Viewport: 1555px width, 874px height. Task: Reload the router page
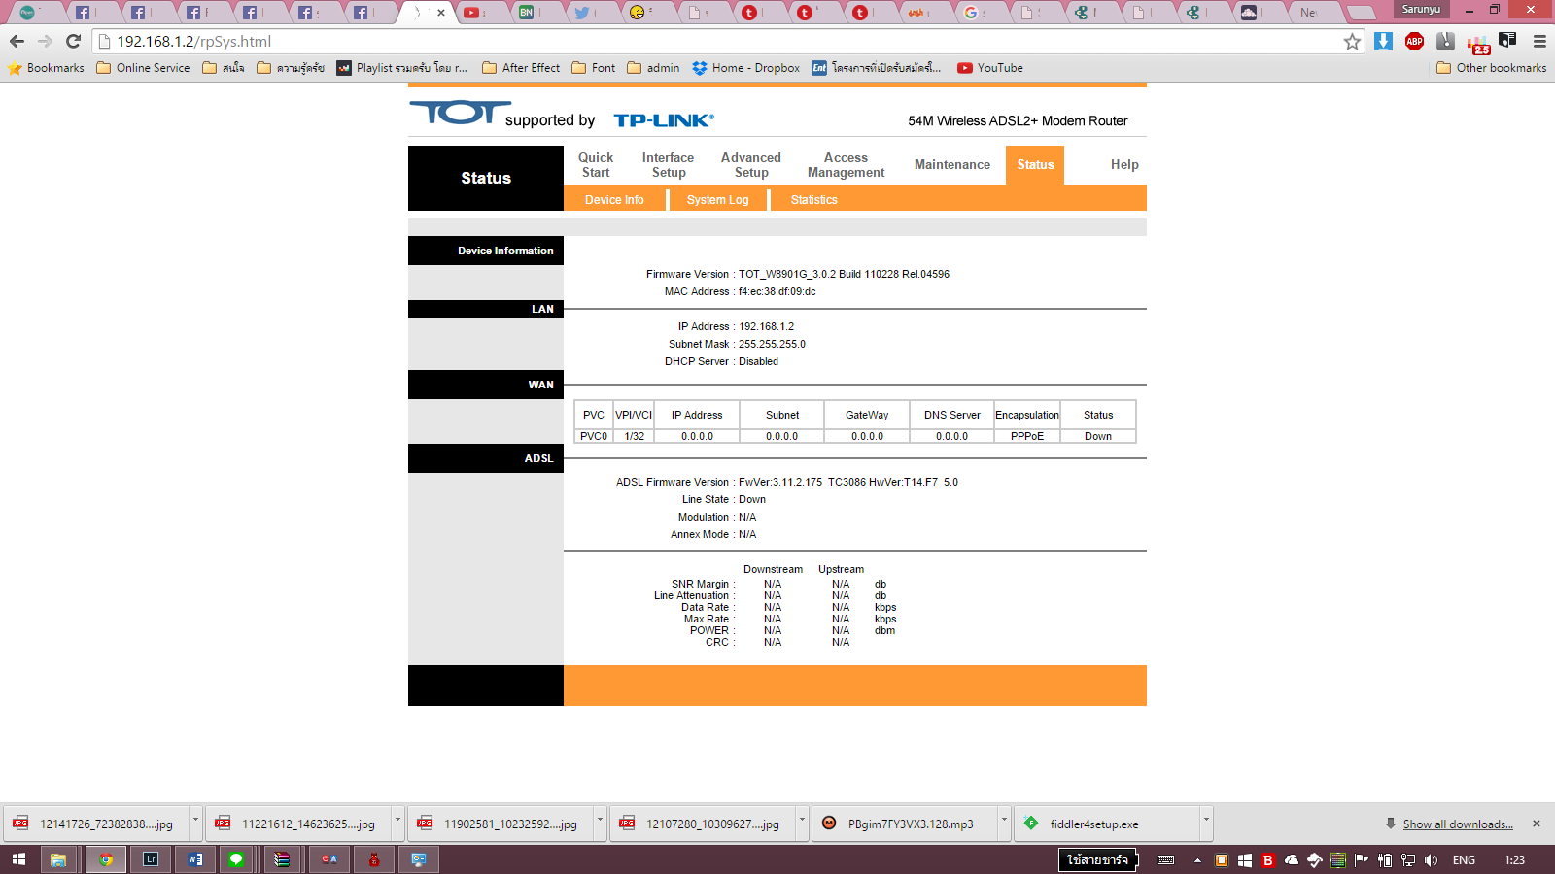click(x=73, y=42)
